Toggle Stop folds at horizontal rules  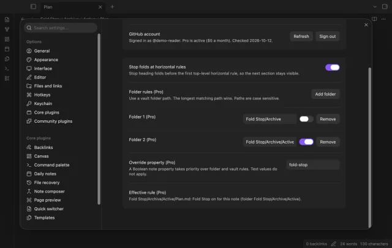tap(332, 68)
